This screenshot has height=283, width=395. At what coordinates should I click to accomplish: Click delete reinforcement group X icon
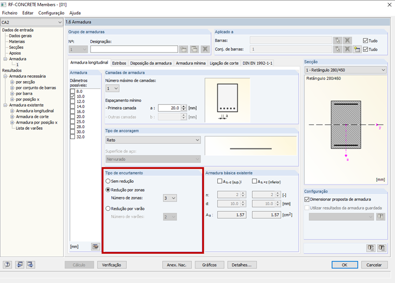(x=205, y=49)
